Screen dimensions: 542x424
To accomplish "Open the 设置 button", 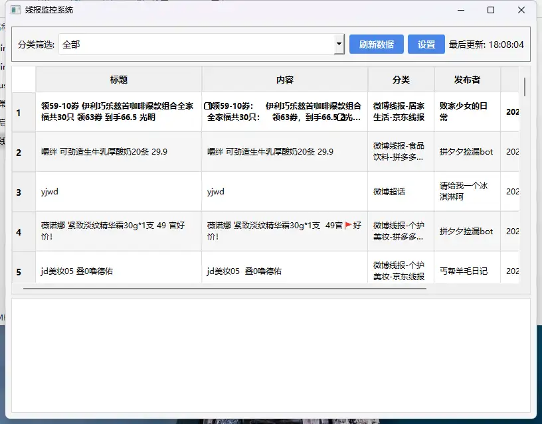I will [x=426, y=44].
